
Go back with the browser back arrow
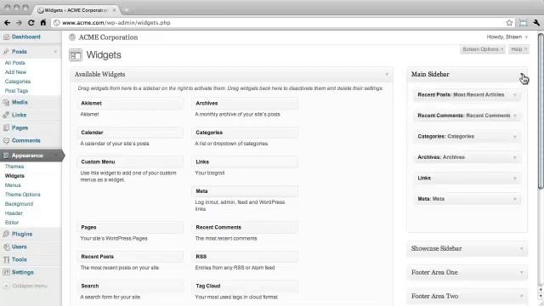[x=8, y=23]
